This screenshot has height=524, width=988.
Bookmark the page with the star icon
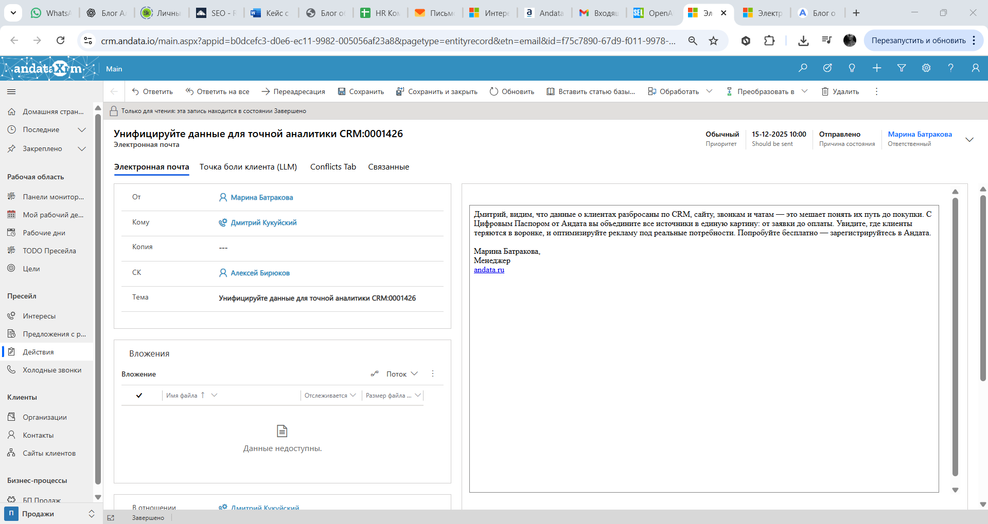point(713,41)
